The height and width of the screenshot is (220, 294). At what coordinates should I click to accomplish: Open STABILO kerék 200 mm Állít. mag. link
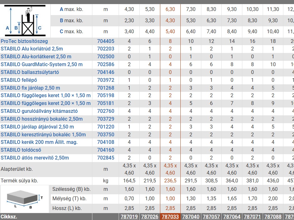(39, 142)
